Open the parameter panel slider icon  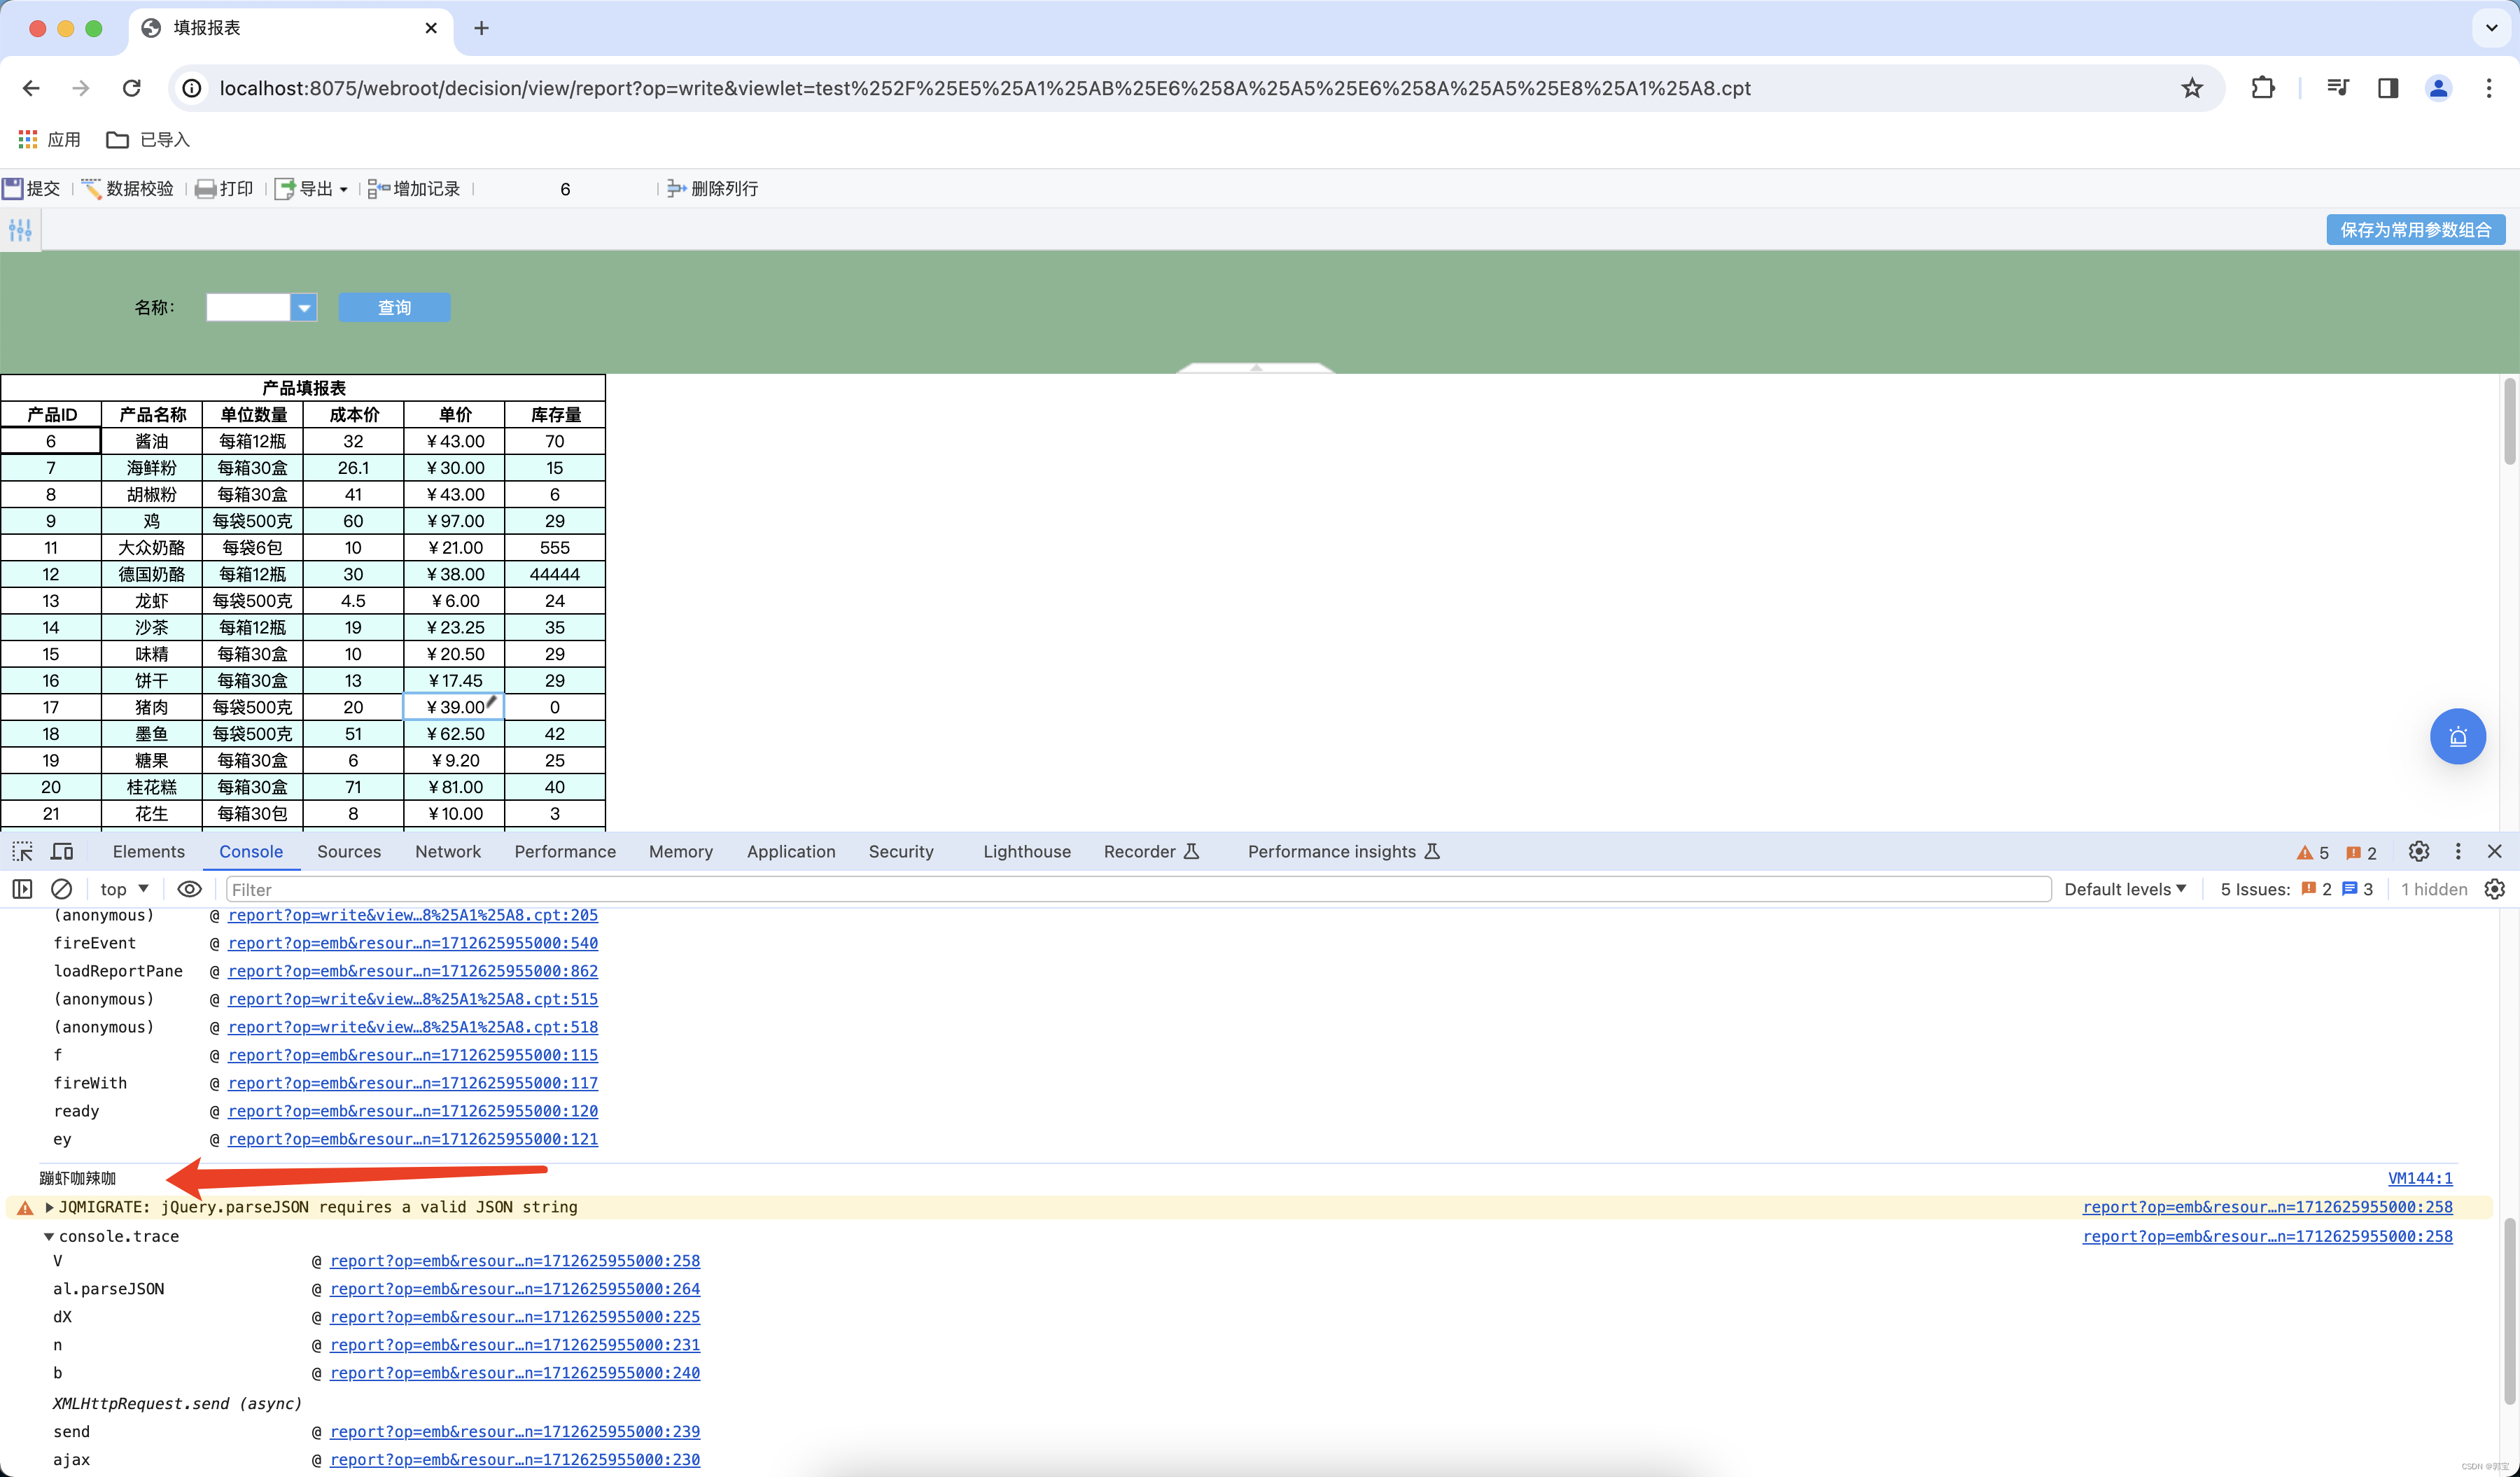(x=20, y=230)
